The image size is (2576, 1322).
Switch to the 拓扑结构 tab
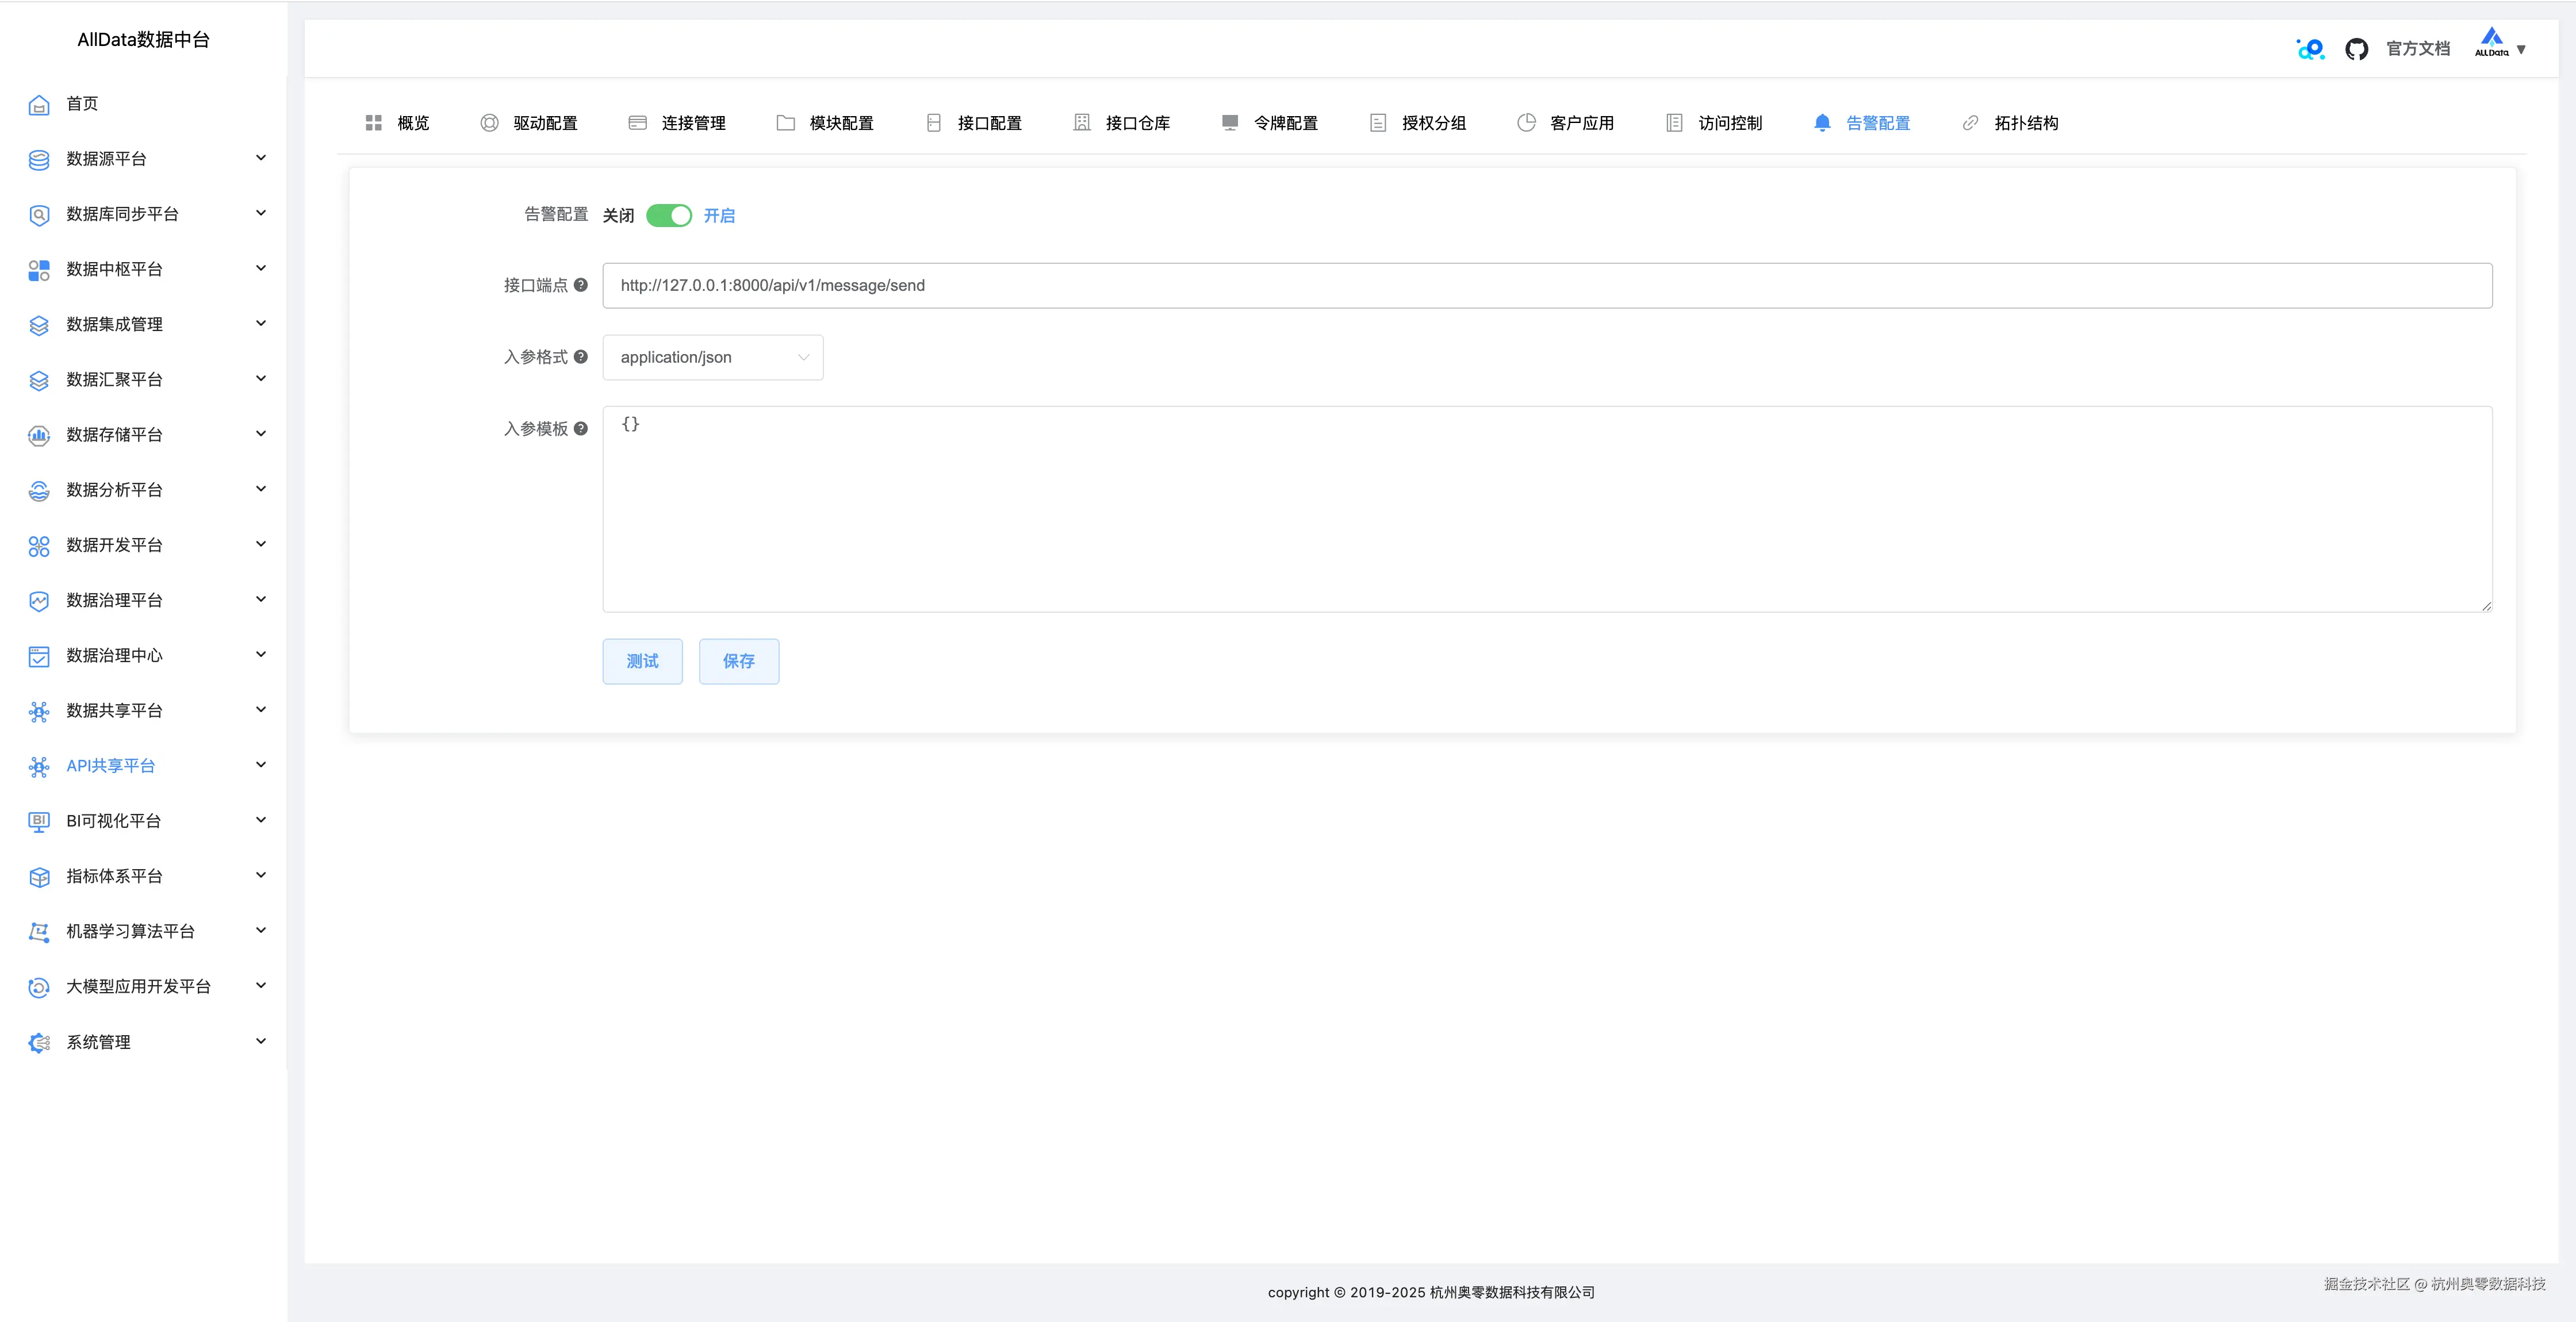click(x=2011, y=123)
